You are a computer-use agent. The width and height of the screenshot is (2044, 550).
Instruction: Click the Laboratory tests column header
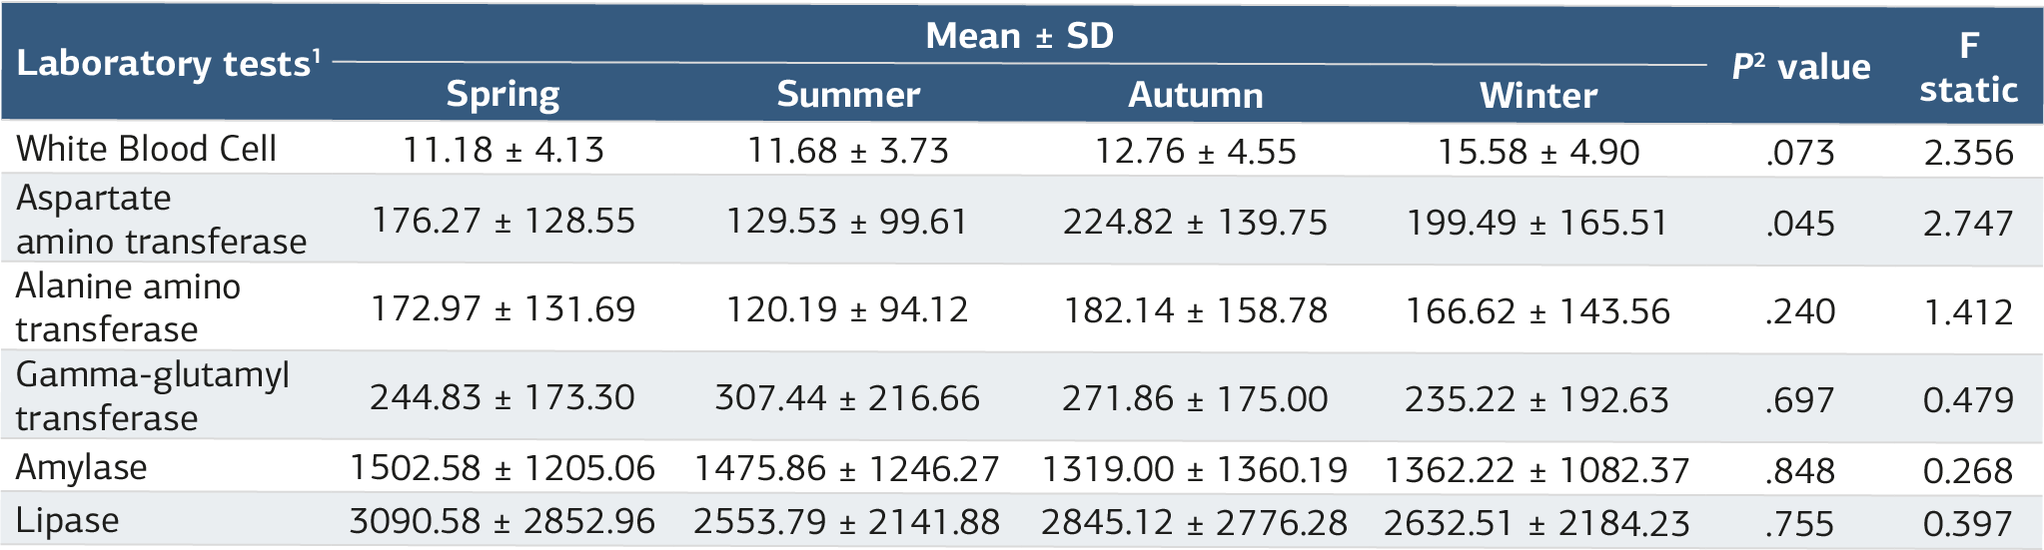(169, 63)
